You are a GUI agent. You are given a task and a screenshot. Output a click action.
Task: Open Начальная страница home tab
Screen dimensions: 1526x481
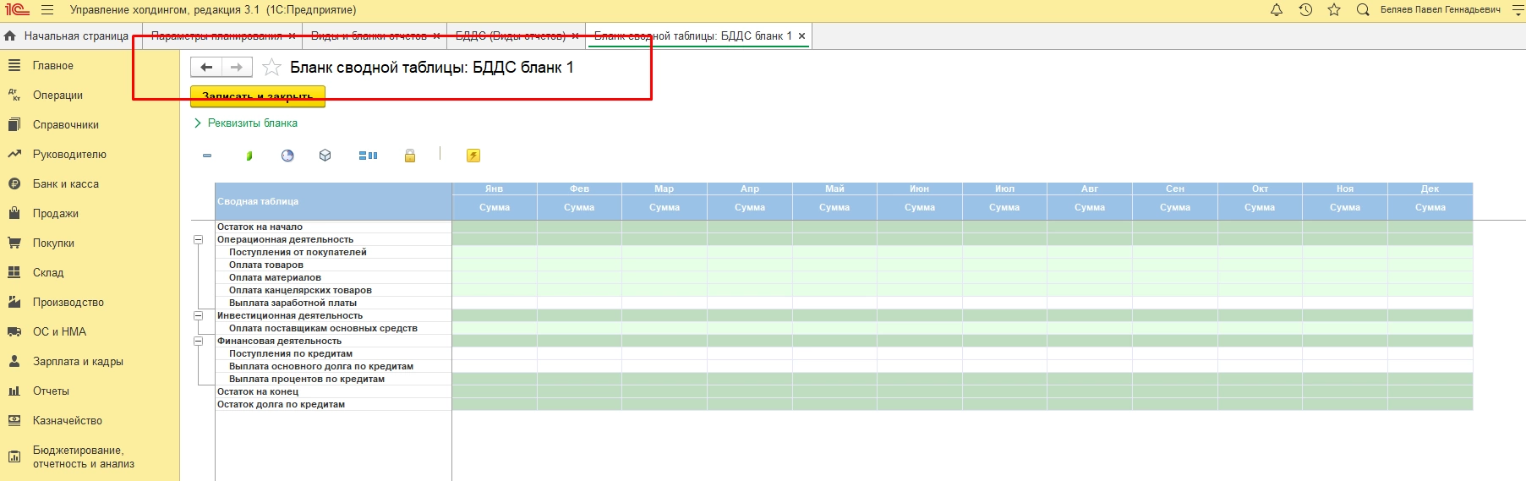point(67,36)
